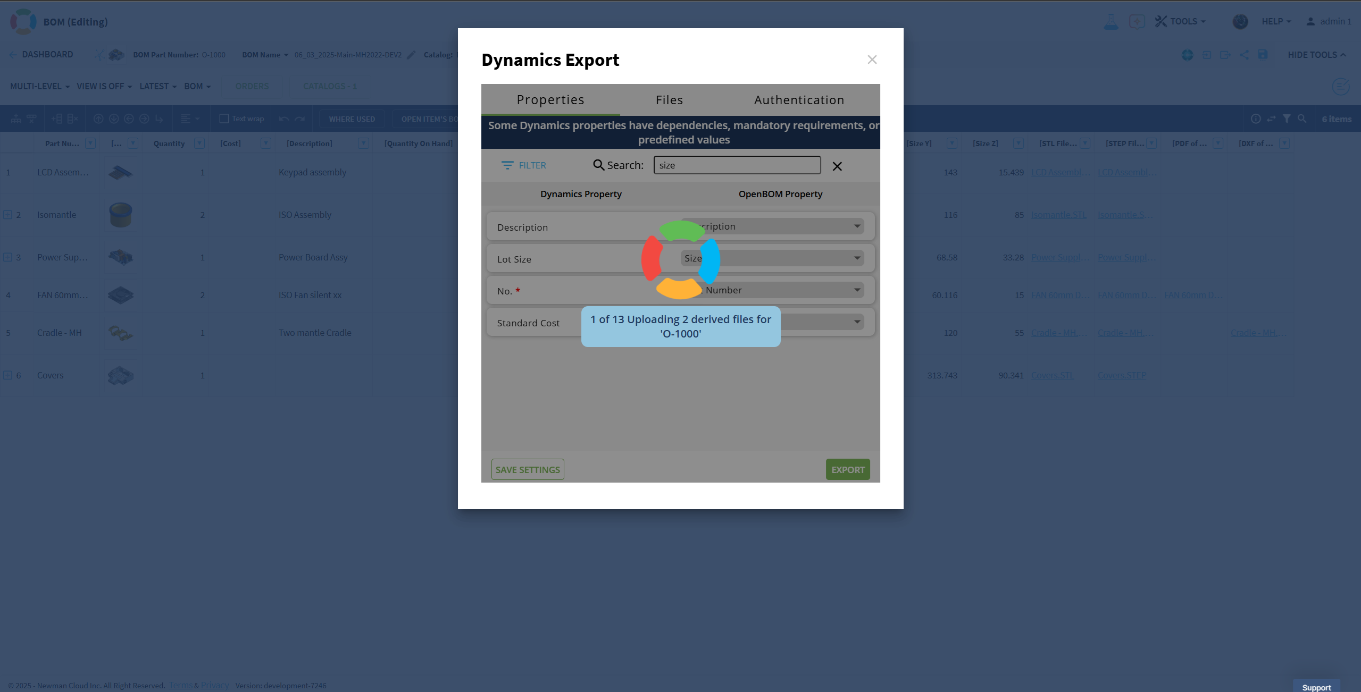Click into the Search input field
The image size is (1361, 692).
[x=737, y=165]
